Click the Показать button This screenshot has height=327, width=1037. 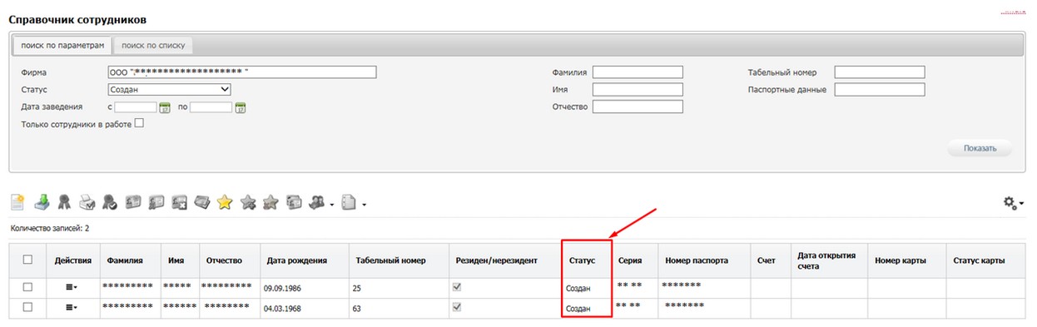click(x=980, y=148)
